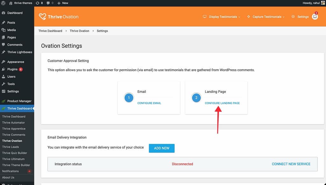Open the Thrive Ovation inbox notification icon
Image resolution: width=326 pixels, height=185 pixels.
click(x=315, y=17)
